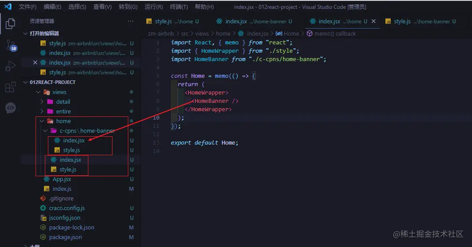The width and height of the screenshot is (472, 247).
Task: Click home breadcrumb segment
Action: pos(223,33)
